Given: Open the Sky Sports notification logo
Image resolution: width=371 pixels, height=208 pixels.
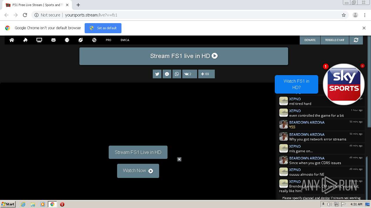Looking at the screenshot, I should (344, 84).
